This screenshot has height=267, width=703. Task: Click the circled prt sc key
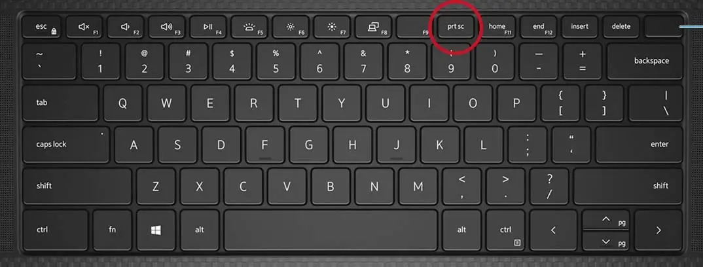456,27
